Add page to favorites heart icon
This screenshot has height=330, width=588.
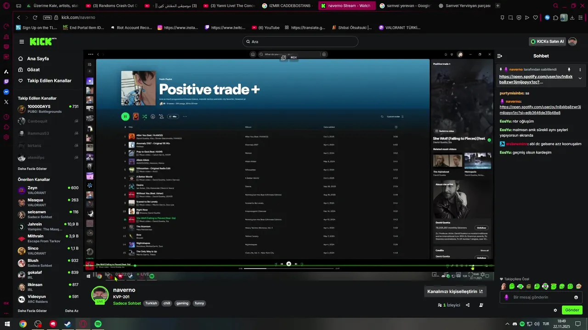click(535, 17)
